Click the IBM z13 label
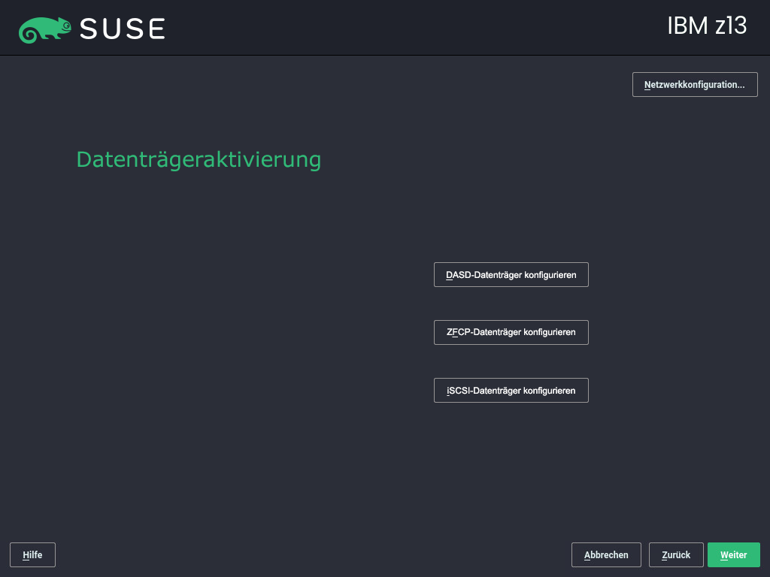 (705, 26)
